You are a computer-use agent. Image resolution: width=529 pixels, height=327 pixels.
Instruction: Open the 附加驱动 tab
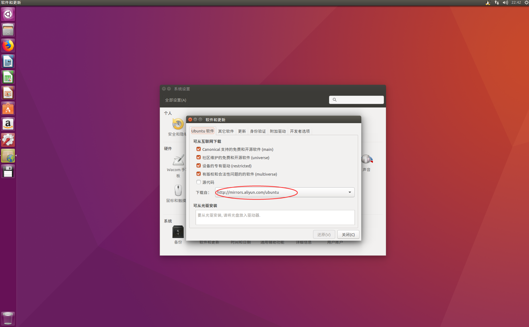pos(278,131)
